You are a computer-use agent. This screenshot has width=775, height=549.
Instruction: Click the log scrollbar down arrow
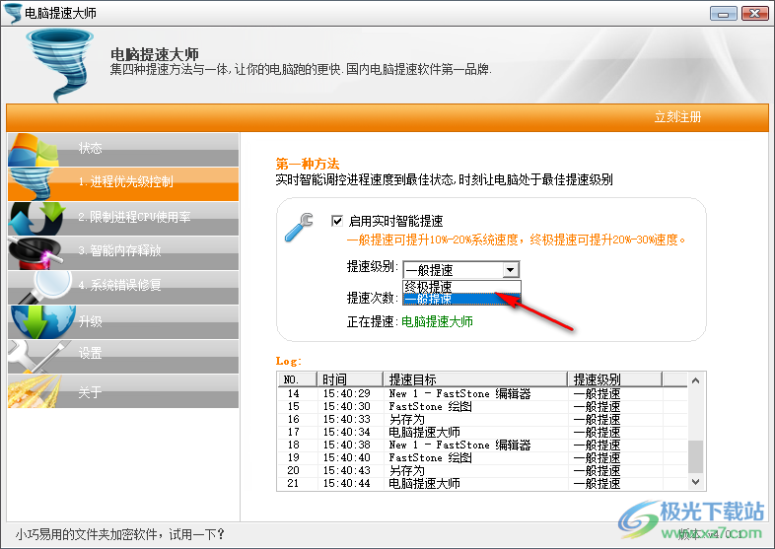696,481
